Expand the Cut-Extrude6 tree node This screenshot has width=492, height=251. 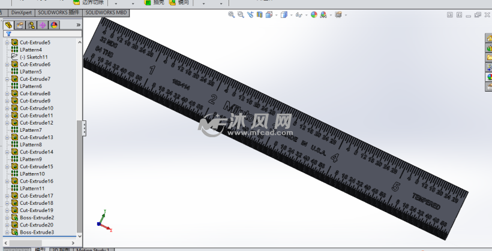pos(7,64)
